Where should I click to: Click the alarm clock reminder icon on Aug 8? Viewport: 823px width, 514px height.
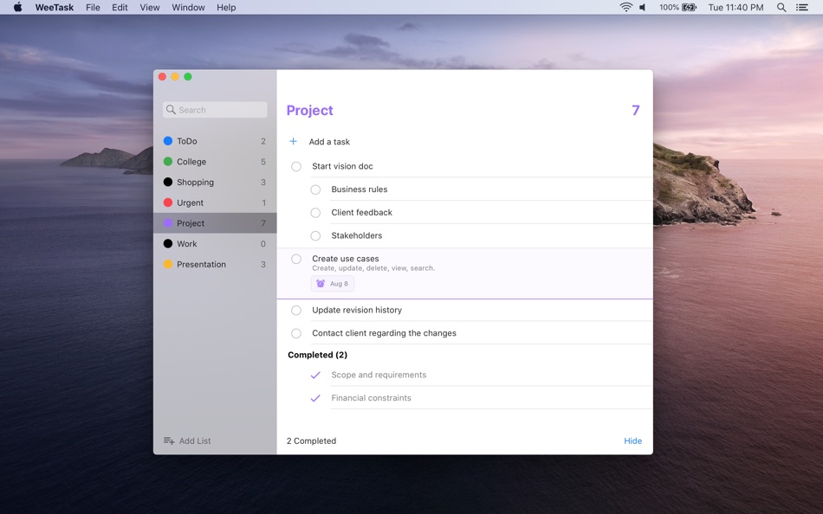pyautogui.click(x=321, y=283)
